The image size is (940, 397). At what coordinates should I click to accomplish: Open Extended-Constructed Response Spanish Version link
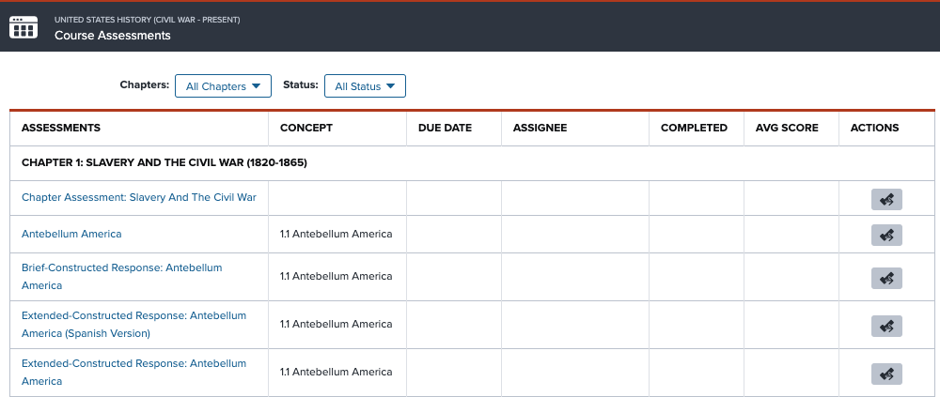133,325
